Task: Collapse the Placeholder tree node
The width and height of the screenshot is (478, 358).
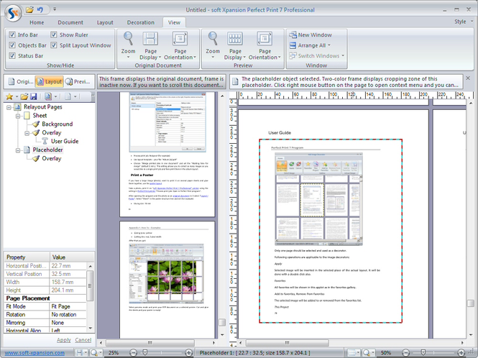Action: pyautogui.click(x=18, y=150)
